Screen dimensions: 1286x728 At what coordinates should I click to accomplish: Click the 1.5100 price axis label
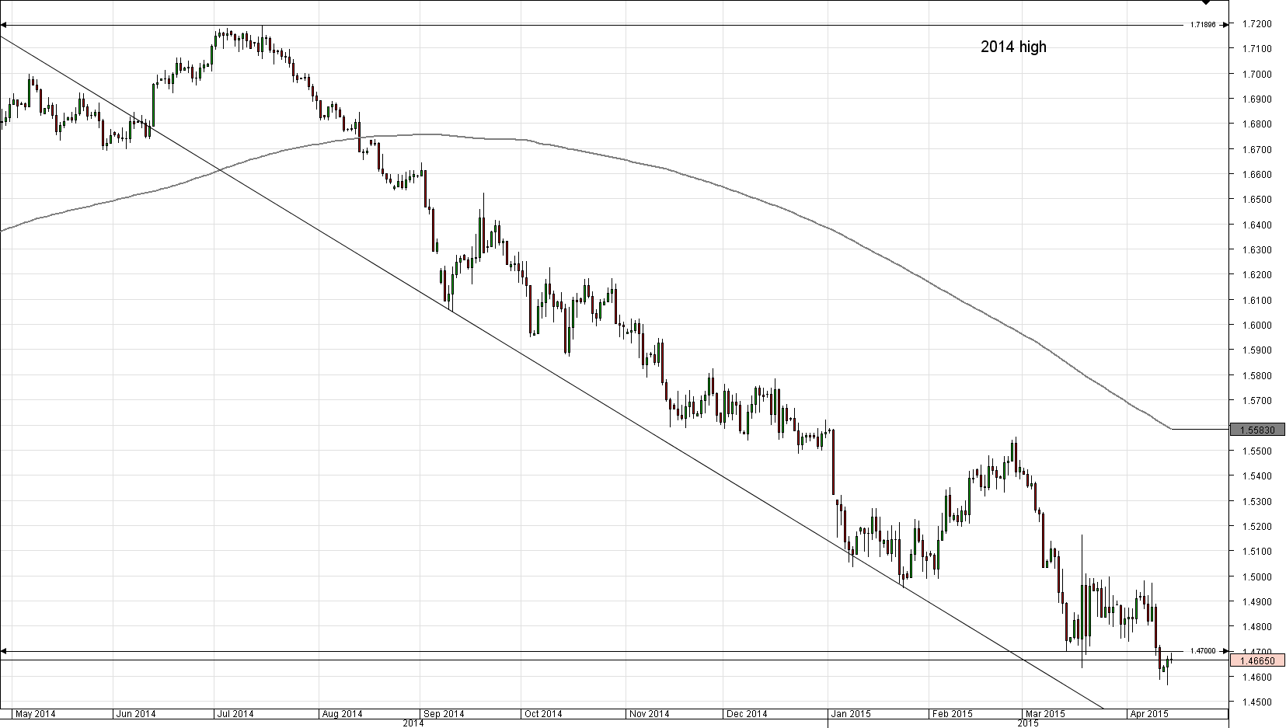(x=1257, y=552)
